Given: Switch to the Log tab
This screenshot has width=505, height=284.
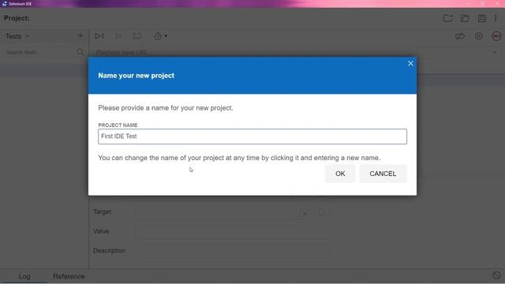Looking at the screenshot, I should pyautogui.click(x=24, y=276).
